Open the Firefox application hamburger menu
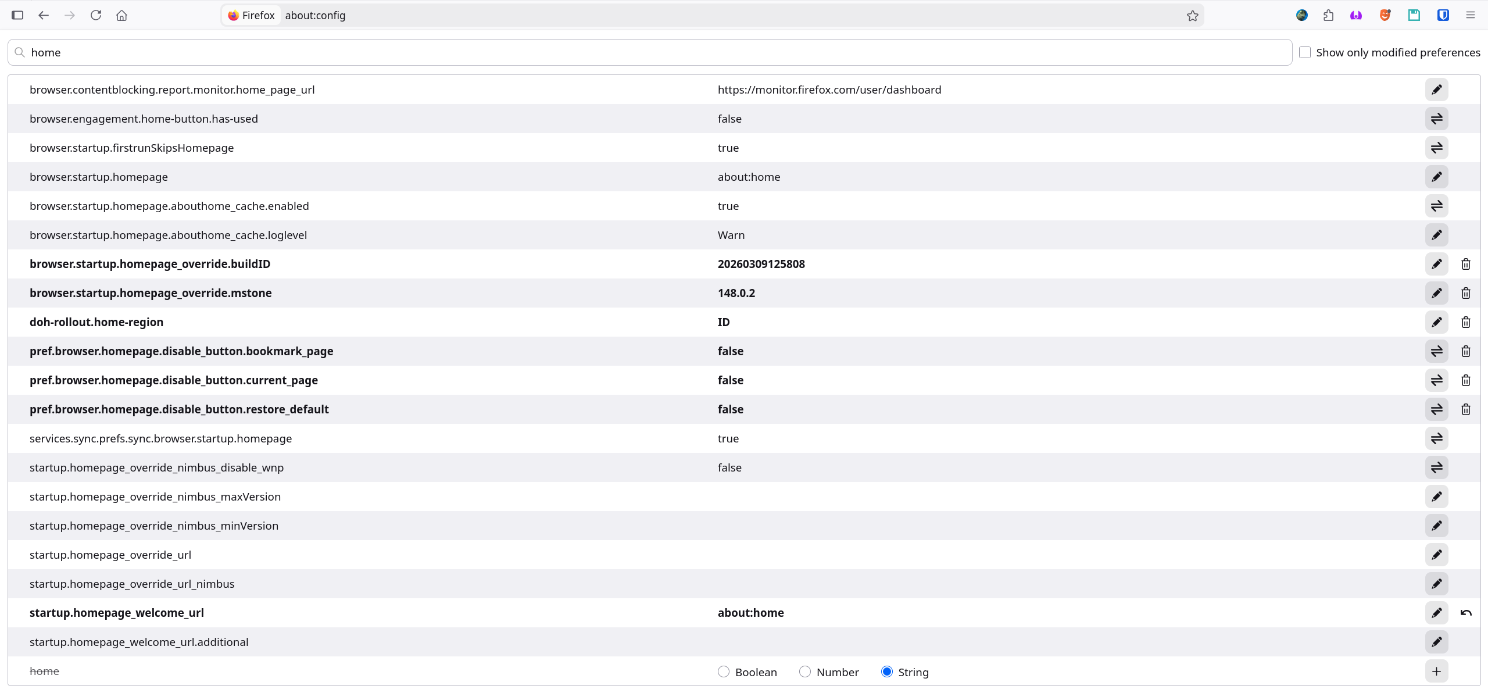 click(x=1471, y=16)
